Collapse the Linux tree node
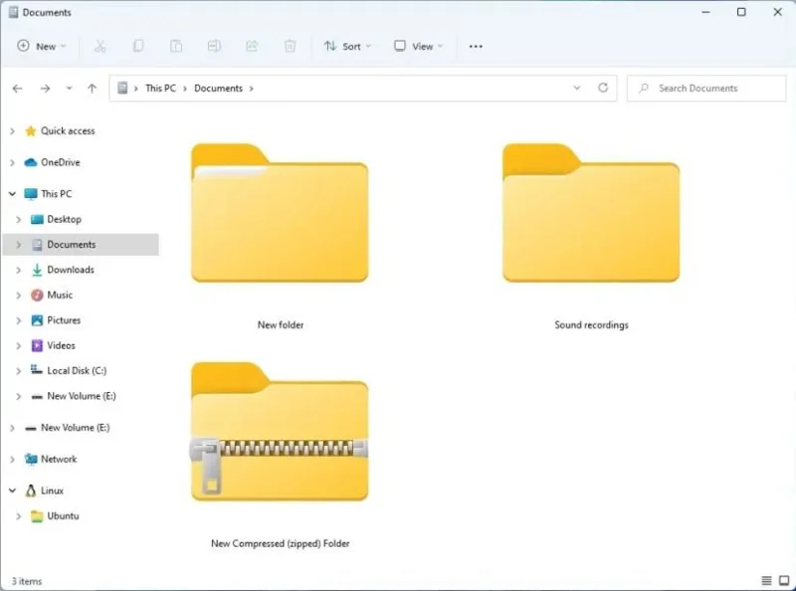Viewport: 796px width, 591px height. click(12, 491)
